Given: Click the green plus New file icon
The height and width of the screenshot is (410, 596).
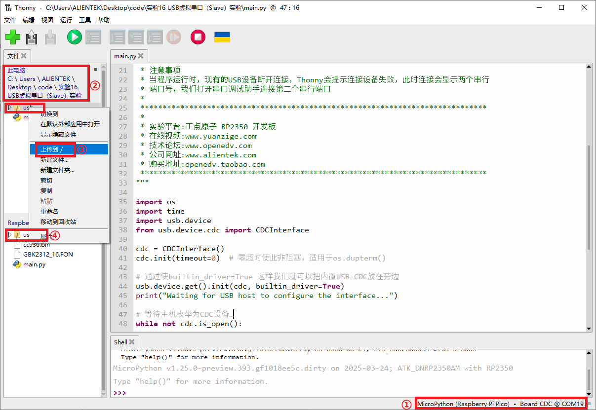Looking at the screenshot, I should (13, 37).
